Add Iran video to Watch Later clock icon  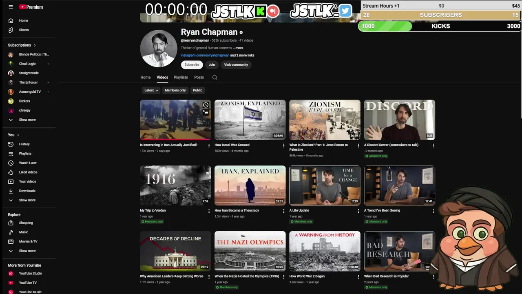click(x=206, y=105)
